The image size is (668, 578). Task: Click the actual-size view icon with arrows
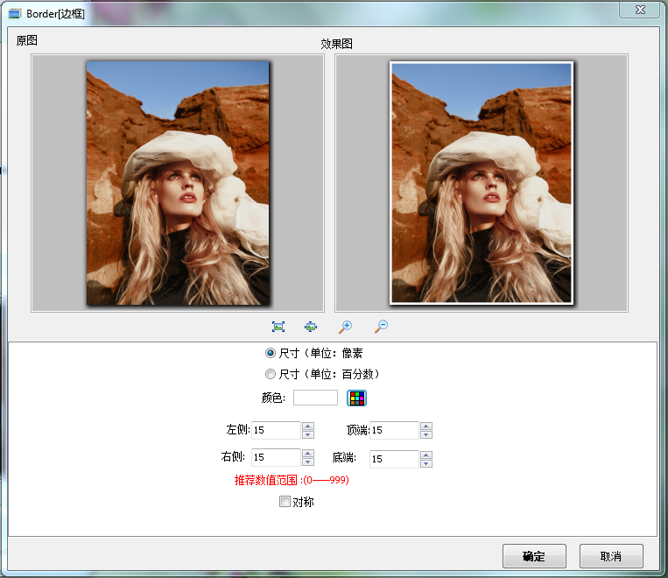click(311, 327)
